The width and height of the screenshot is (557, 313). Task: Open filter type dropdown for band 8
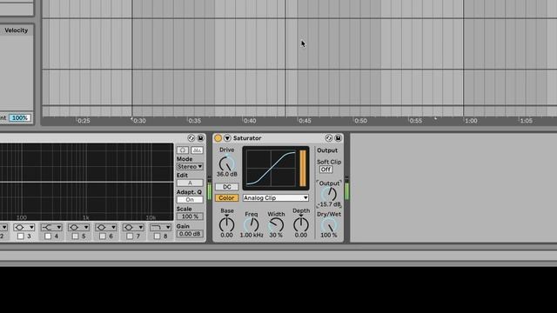pos(160,227)
